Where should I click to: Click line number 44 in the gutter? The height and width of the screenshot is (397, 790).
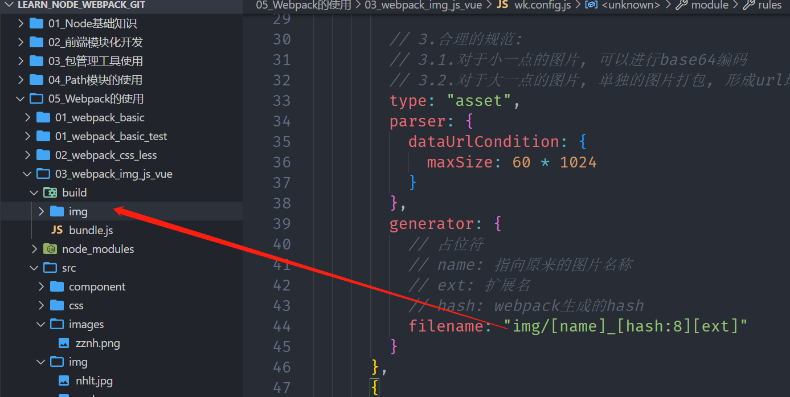tap(282, 326)
